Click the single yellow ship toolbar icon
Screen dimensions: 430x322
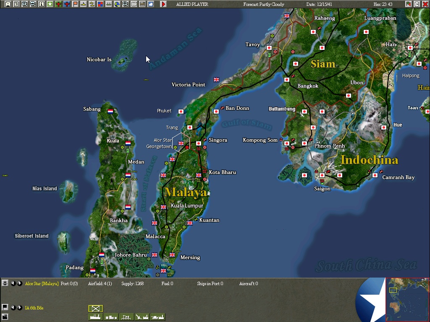click(x=84, y=4)
